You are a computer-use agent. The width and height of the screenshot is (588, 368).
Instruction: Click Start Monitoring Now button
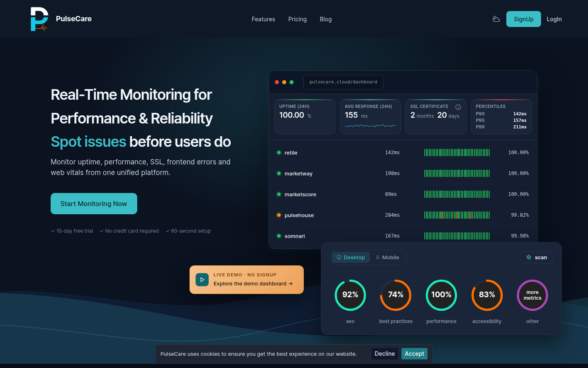tap(94, 204)
